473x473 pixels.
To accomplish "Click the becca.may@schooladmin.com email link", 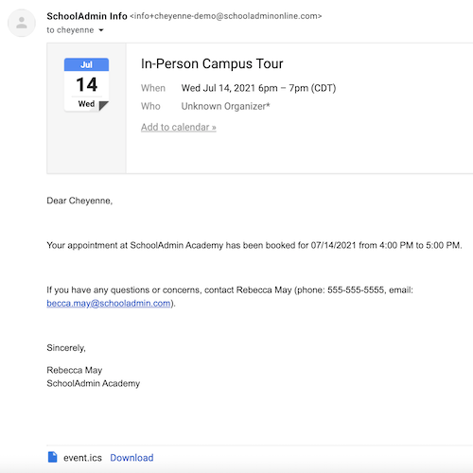I will pyautogui.click(x=109, y=303).
